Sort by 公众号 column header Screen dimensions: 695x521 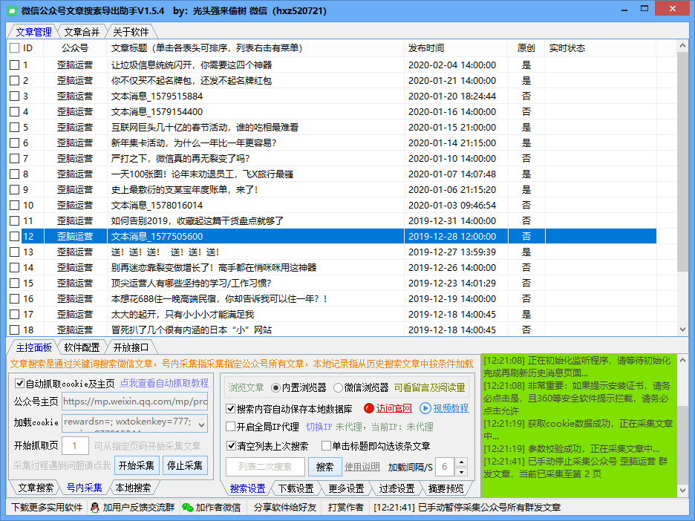click(75, 47)
